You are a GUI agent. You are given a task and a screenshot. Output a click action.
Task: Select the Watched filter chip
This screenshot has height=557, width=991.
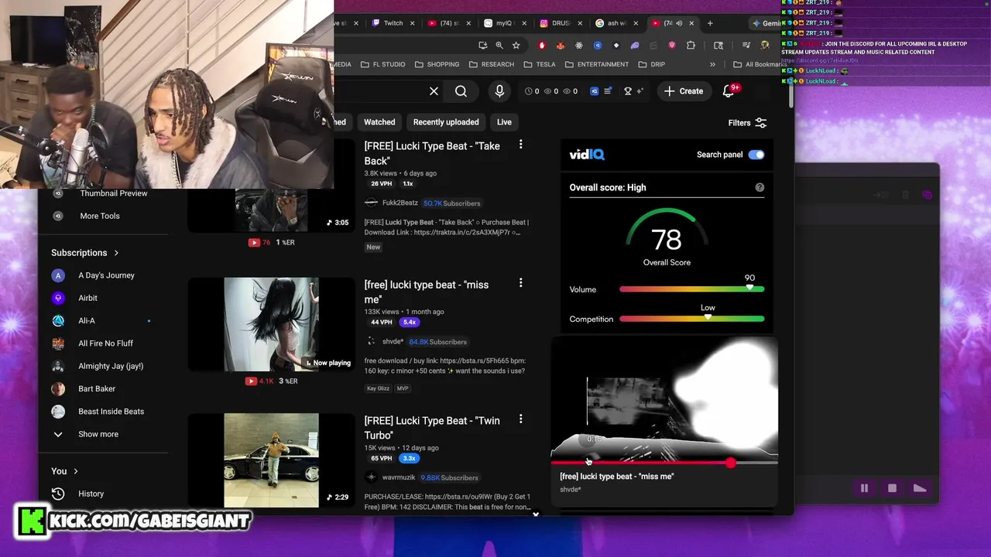click(x=379, y=122)
